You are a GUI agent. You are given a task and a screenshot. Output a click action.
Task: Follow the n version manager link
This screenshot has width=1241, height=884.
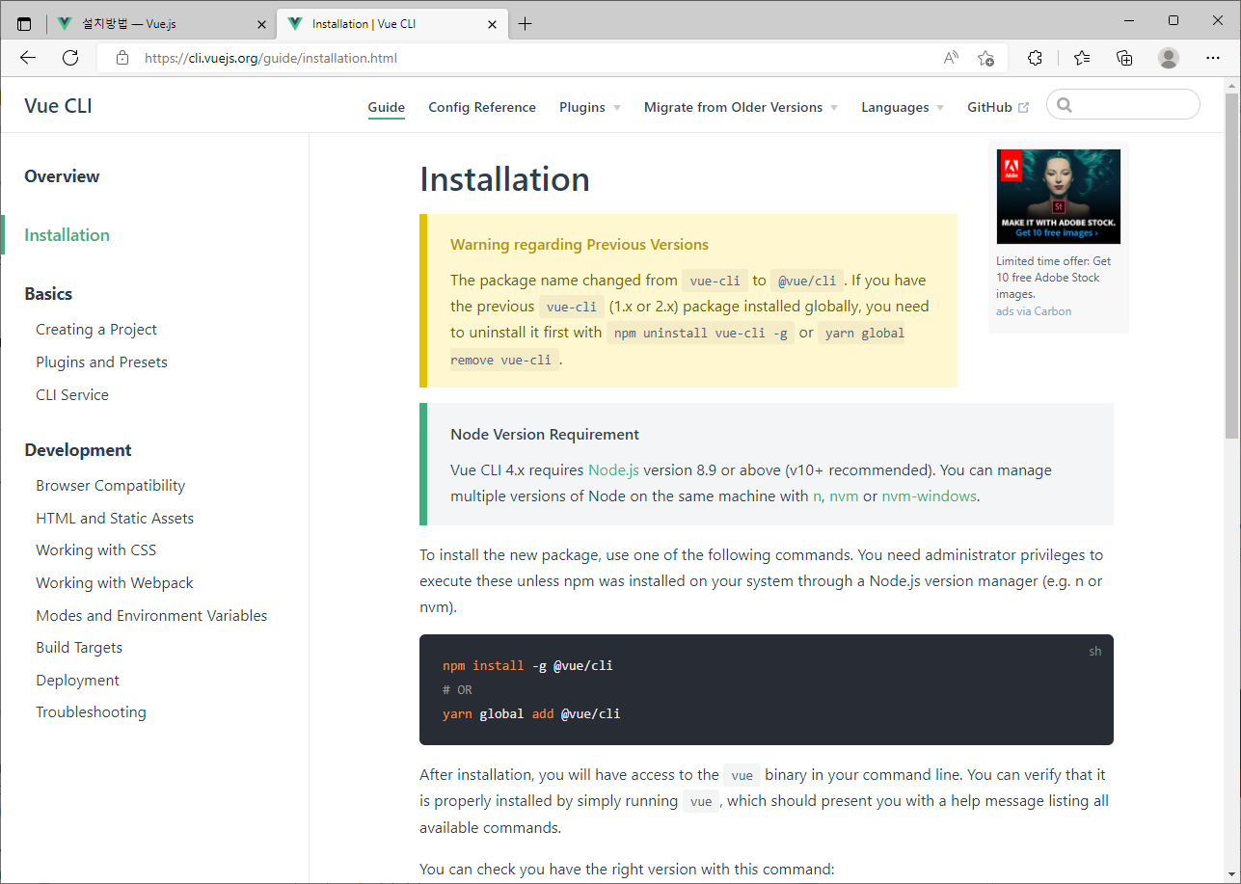[x=817, y=496]
